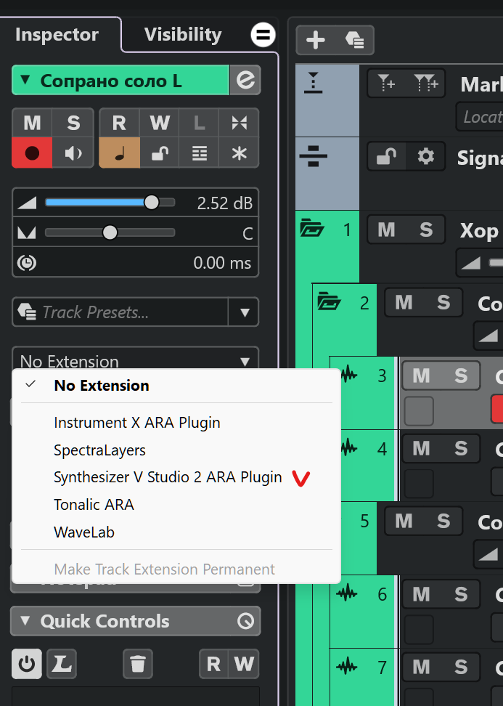Click the Track Presets field
This screenshot has height=706, width=503.
(x=120, y=312)
